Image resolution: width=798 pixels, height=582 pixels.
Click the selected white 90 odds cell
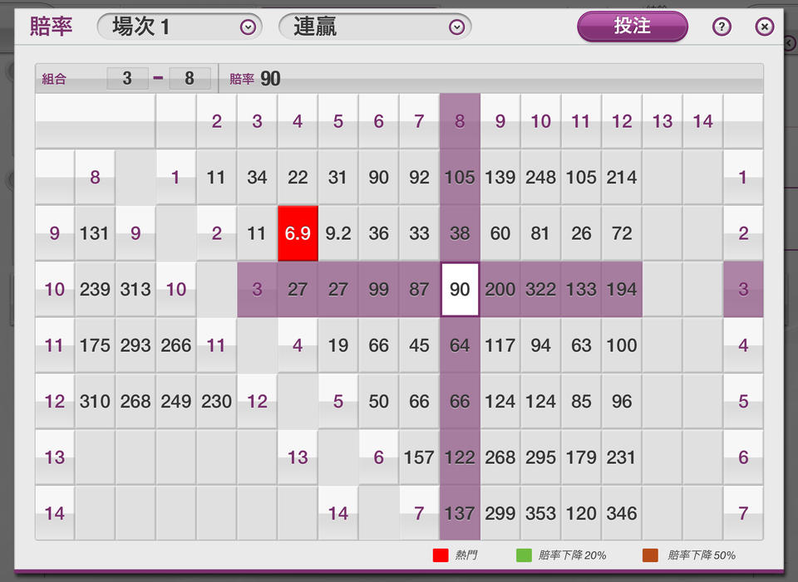pyautogui.click(x=460, y=290)
